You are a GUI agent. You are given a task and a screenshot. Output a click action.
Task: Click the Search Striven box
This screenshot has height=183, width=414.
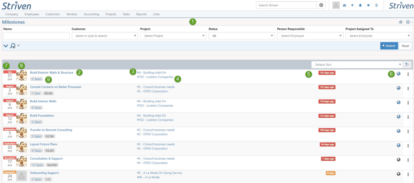click(x=286, y=5)
